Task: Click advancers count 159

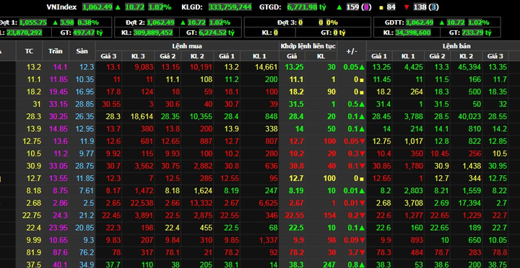Action: 352,7
